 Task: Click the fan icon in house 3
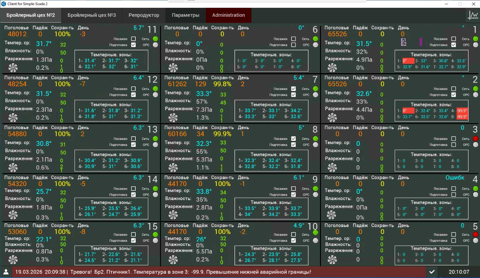pyautogui.click(x=332, y=167)
